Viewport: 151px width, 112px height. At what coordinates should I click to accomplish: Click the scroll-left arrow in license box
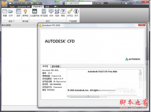point(68,96)
